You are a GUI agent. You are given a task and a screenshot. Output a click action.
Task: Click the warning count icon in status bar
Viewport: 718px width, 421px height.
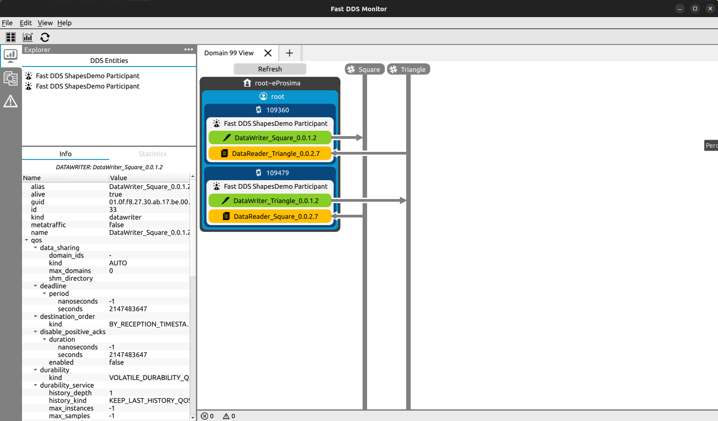point(226,416)
